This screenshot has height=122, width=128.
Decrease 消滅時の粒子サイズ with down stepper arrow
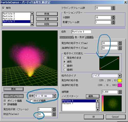click(x=120, y=49)
